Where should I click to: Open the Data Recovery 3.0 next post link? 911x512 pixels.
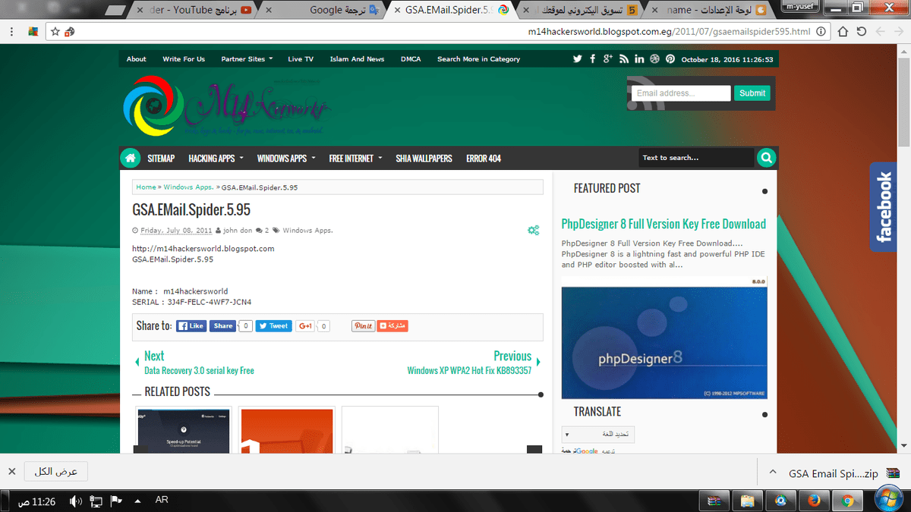tap(199, 371)
